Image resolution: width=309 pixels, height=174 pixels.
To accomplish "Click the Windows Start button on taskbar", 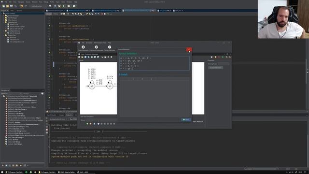I will click(2, 172).
